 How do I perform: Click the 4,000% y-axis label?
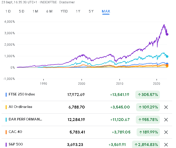9,22
